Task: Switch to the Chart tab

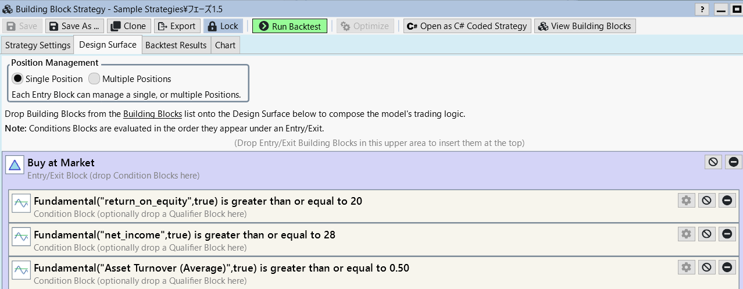Action: pos(225,45)
